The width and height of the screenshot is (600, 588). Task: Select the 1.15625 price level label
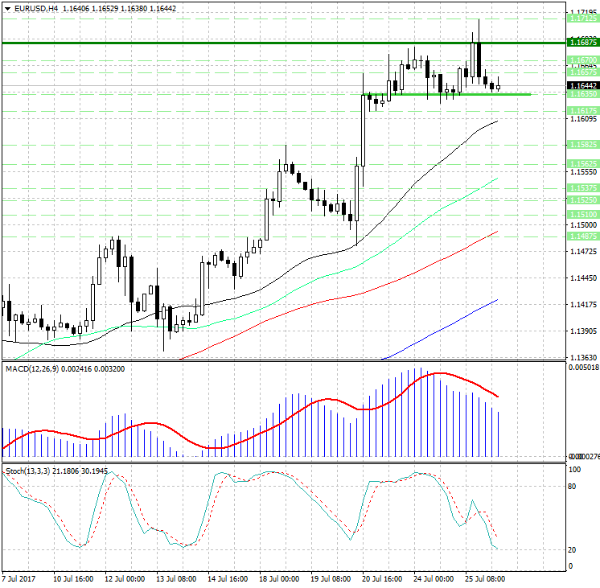[x=583, y=164]
